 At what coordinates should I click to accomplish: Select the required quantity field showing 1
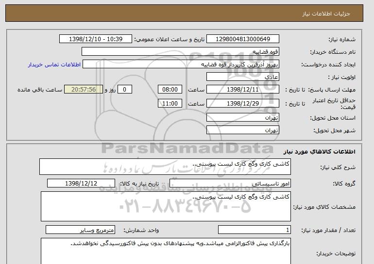point(255,230)
